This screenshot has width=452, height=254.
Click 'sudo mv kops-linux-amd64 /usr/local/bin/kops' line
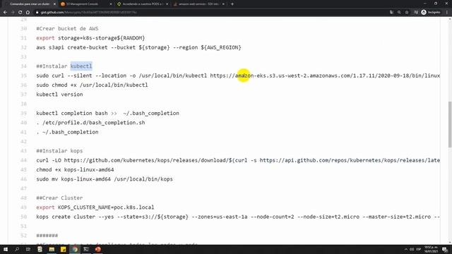pyautogui.click(x=105, y=179)
